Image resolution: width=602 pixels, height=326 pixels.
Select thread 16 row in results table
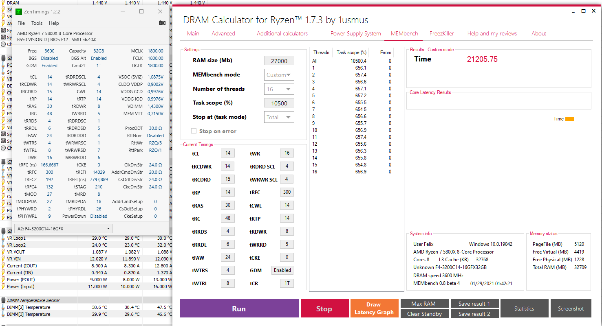[x=352, y=172]
